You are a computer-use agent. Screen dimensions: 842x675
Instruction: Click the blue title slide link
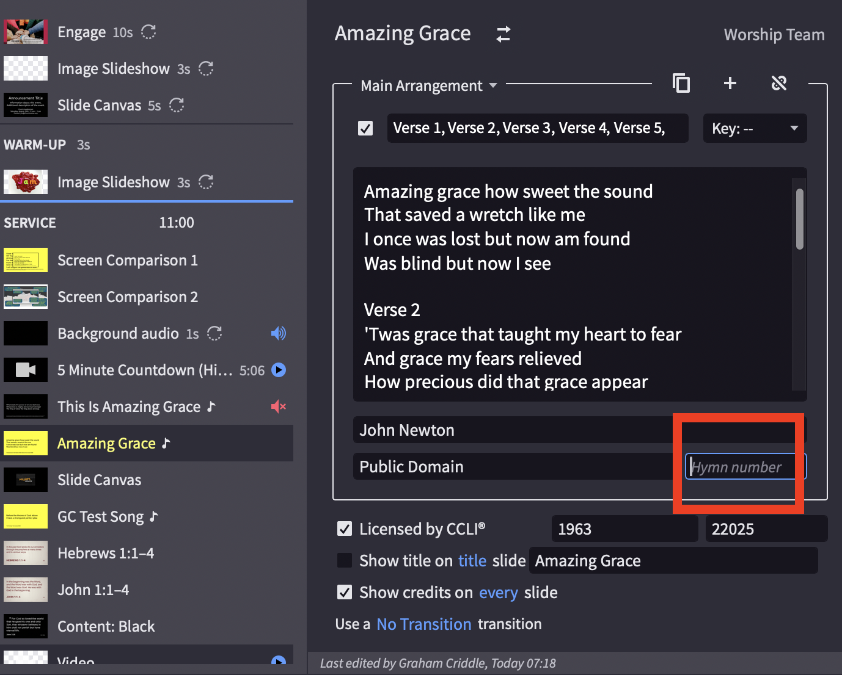tap(472, 560)
